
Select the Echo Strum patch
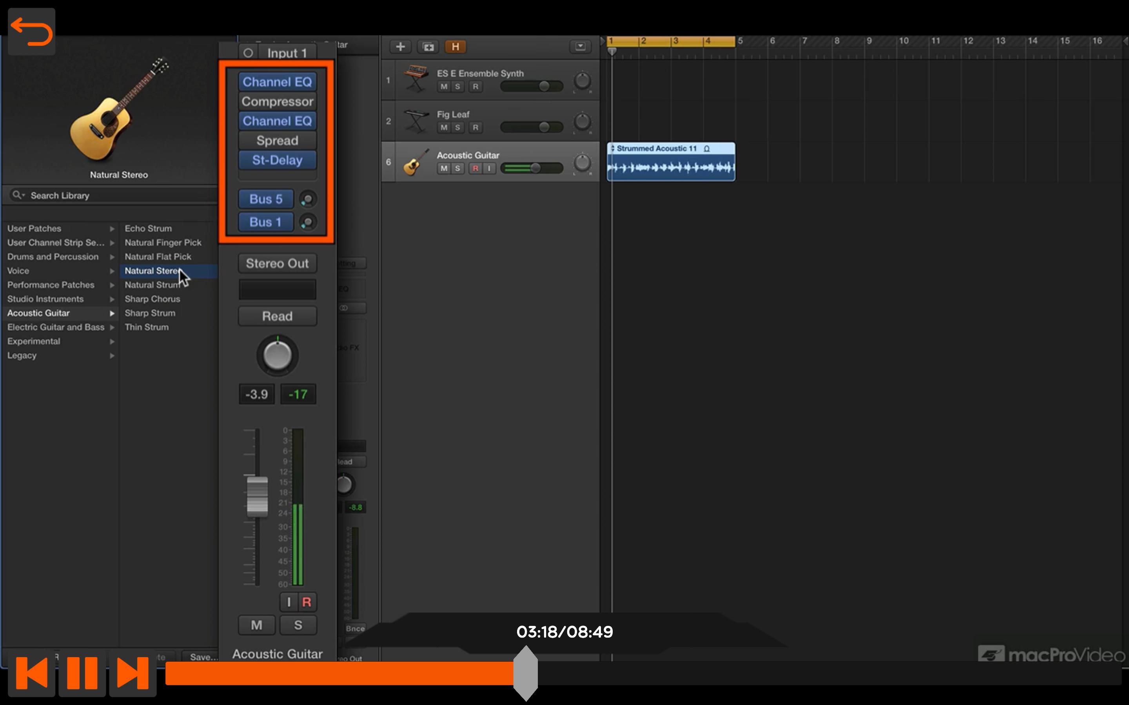(x=148, y=228)
